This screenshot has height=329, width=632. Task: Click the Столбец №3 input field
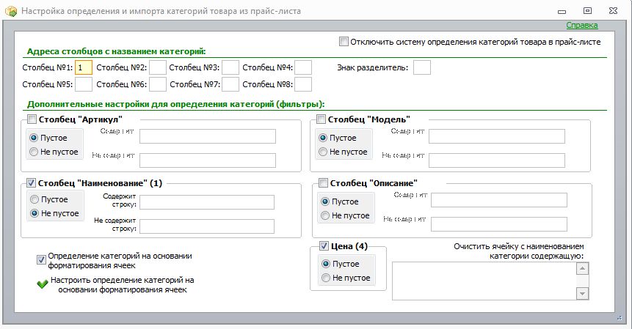[230, 67]
